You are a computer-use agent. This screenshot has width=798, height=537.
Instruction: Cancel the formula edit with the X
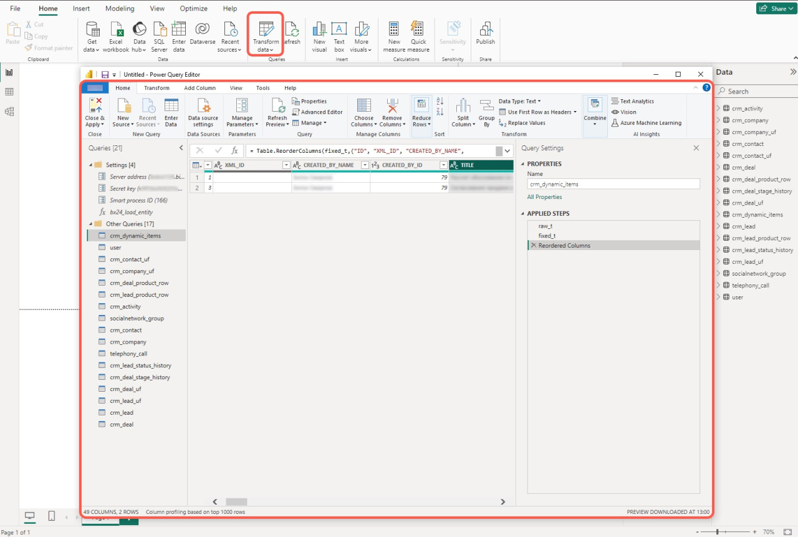[200, 150]
